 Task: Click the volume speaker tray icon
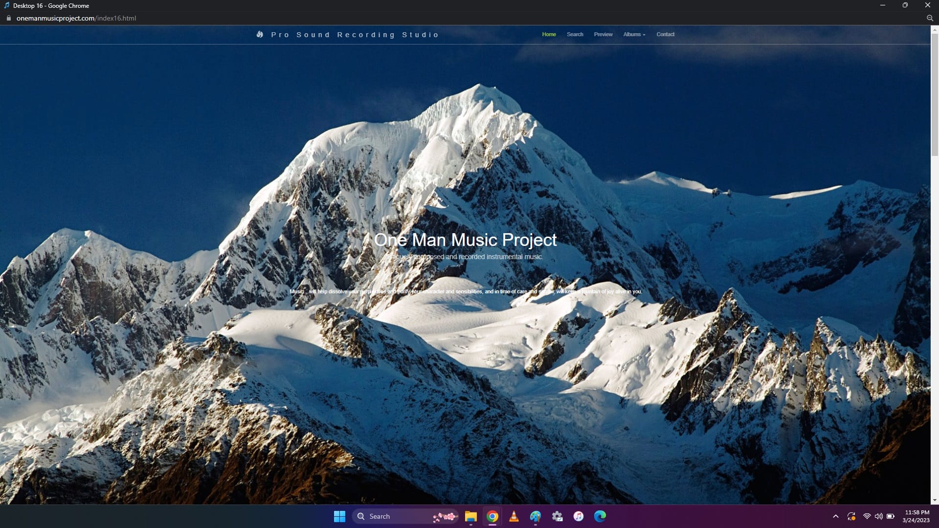coord(878,516)
